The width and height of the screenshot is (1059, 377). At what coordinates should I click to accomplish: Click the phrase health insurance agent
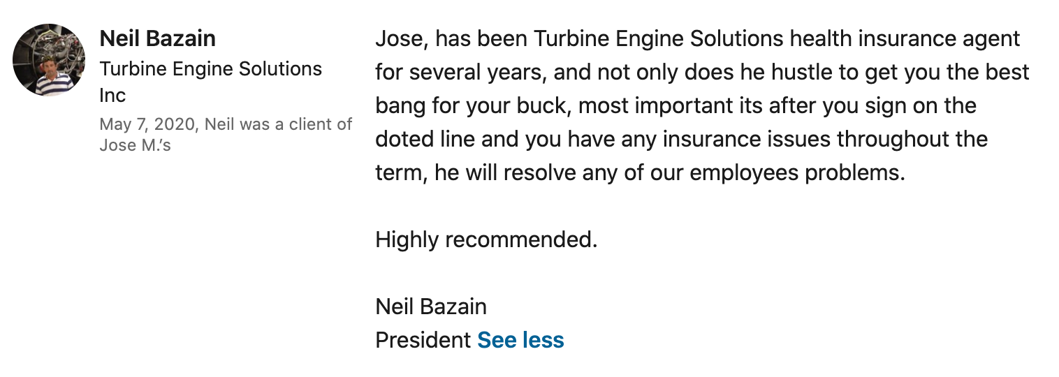(905, 38)
